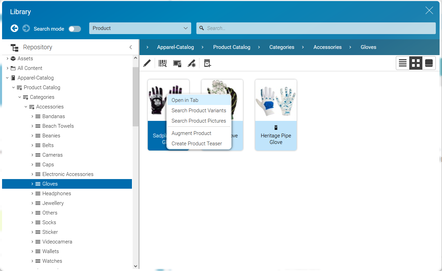This screenshot has height=271, width=442.
Task: Switch to list view layout
Action: 402,63
